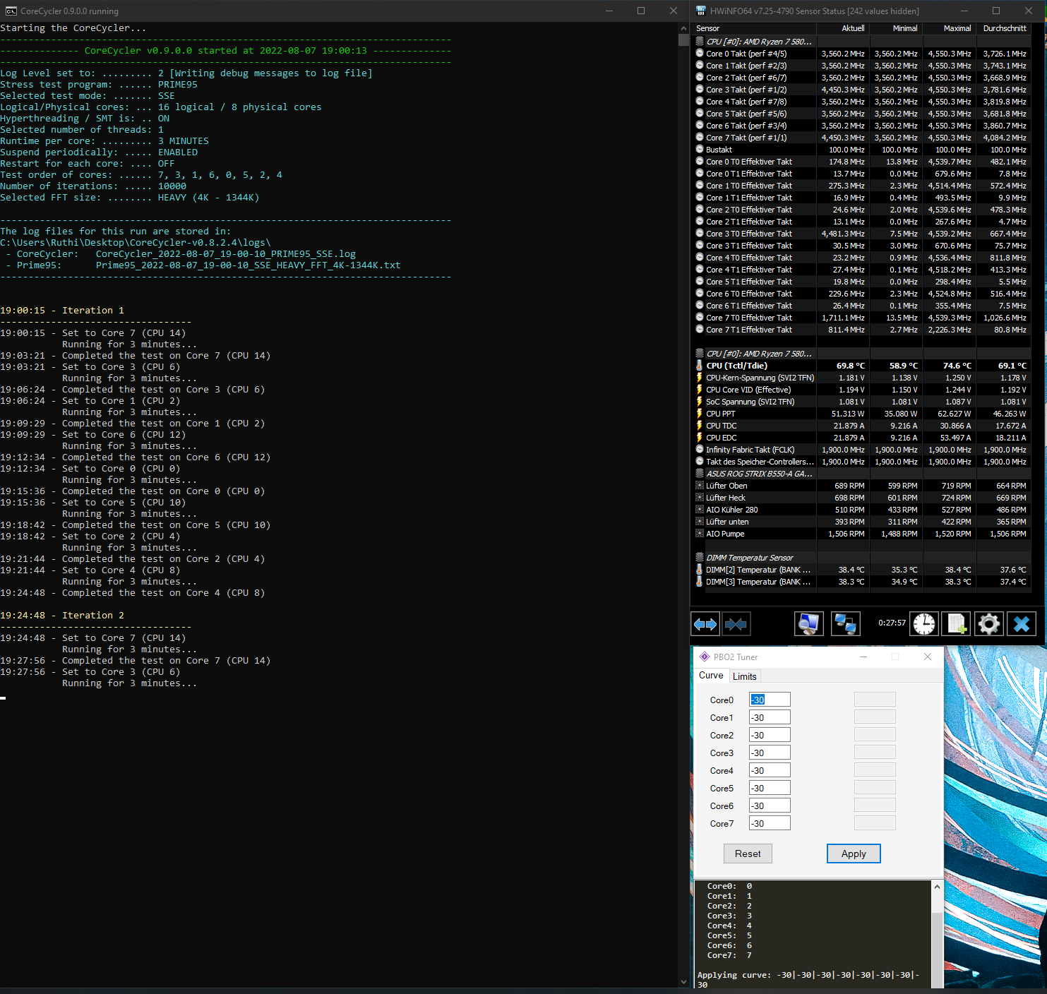Image resolution: width=1047 pixels, height=994 pixels.
Task: Select the Core 3 T0 Effektiver Takt row
Action: pyautogui.click(x=861, y=234)
